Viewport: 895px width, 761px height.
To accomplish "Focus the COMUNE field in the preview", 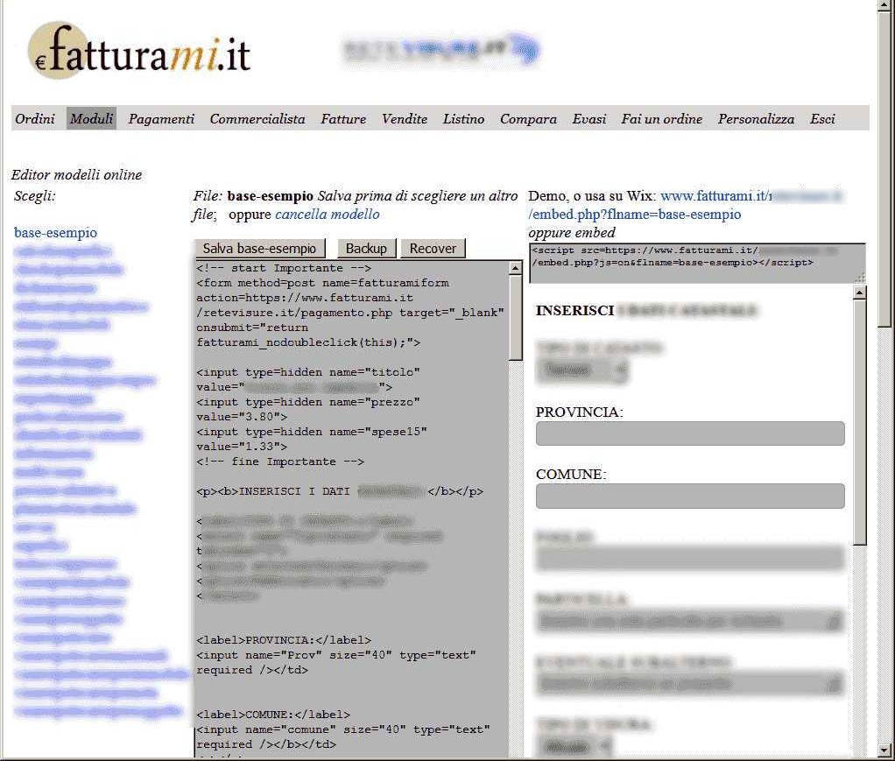I will tap(690, 497).
